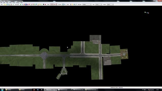Switch to Map editor taskbar button

(51, 90)
